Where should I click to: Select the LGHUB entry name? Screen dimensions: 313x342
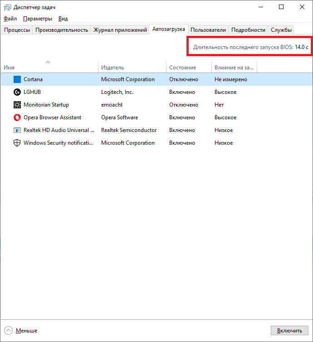coord(32,92)
